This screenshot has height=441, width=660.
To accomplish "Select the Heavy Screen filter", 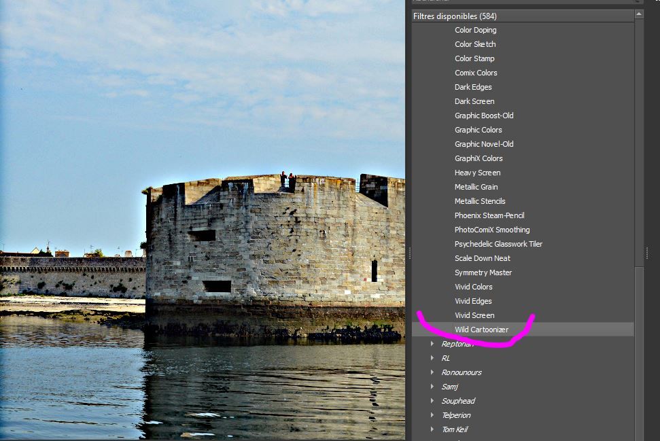I will point(477,173).
